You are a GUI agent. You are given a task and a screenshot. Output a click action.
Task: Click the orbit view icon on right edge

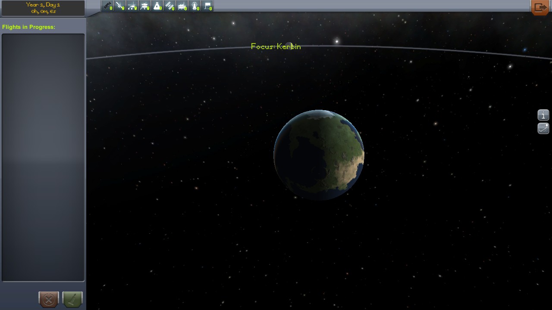pos(543,128)
